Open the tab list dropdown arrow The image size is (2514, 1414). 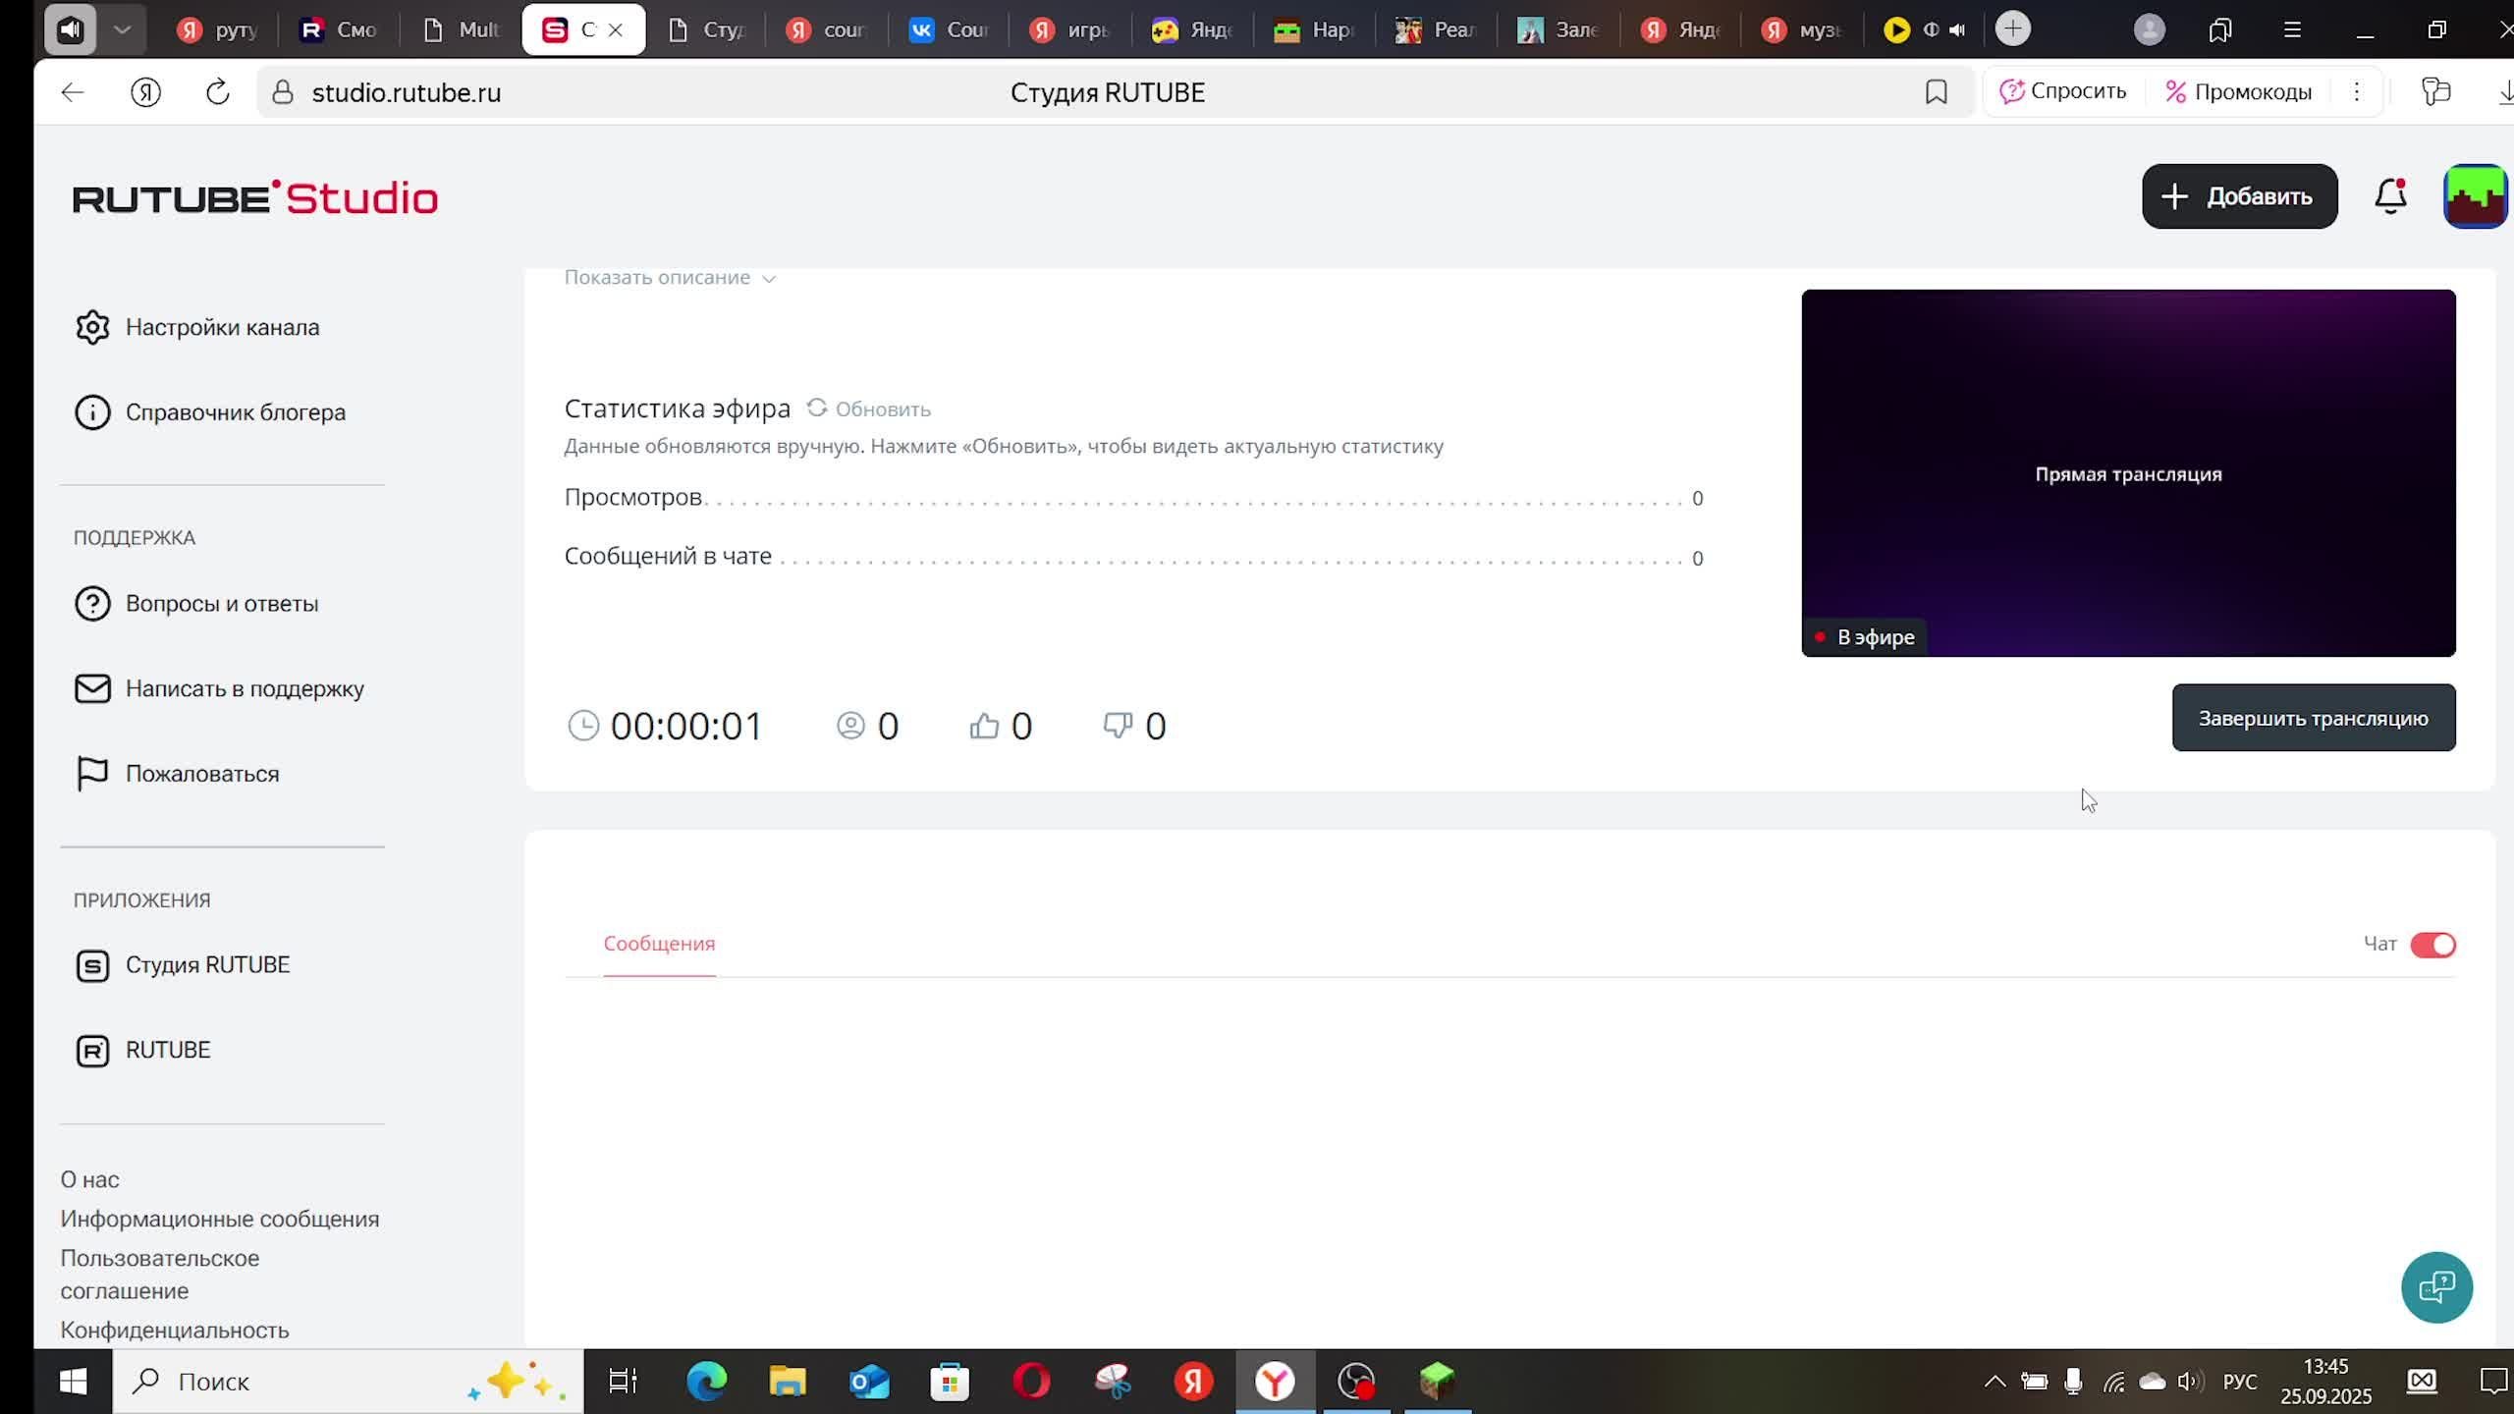[x=122, y=29]
